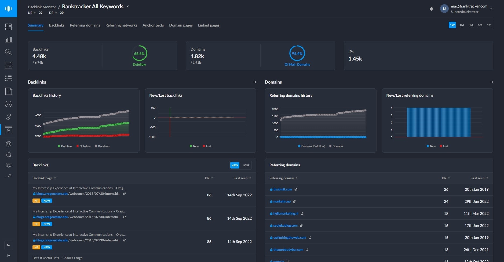Open the seojukublog.com domain link
The width and height of the screenshot is (504, 262).
[285, 226]
